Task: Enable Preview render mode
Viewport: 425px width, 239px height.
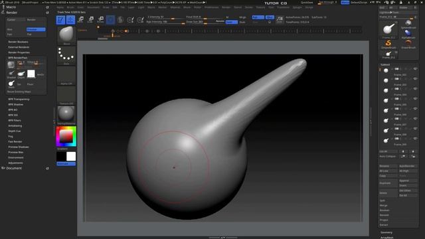Action: click(36, 29)
